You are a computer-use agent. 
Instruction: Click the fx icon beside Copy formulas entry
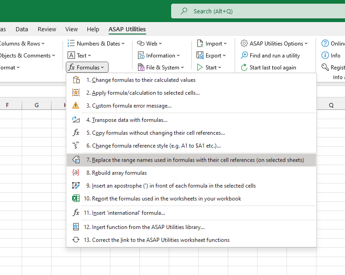(76, 132)
